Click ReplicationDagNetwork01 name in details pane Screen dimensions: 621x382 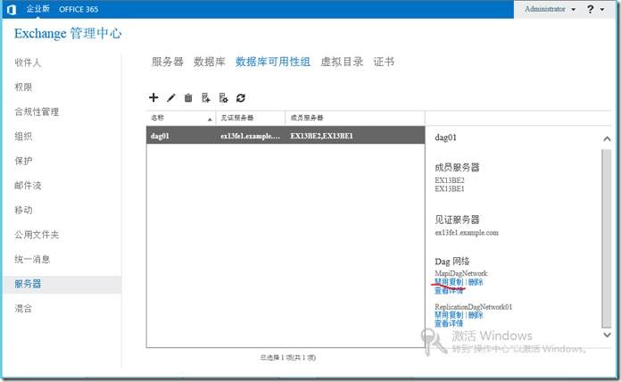tap(473, 307)
